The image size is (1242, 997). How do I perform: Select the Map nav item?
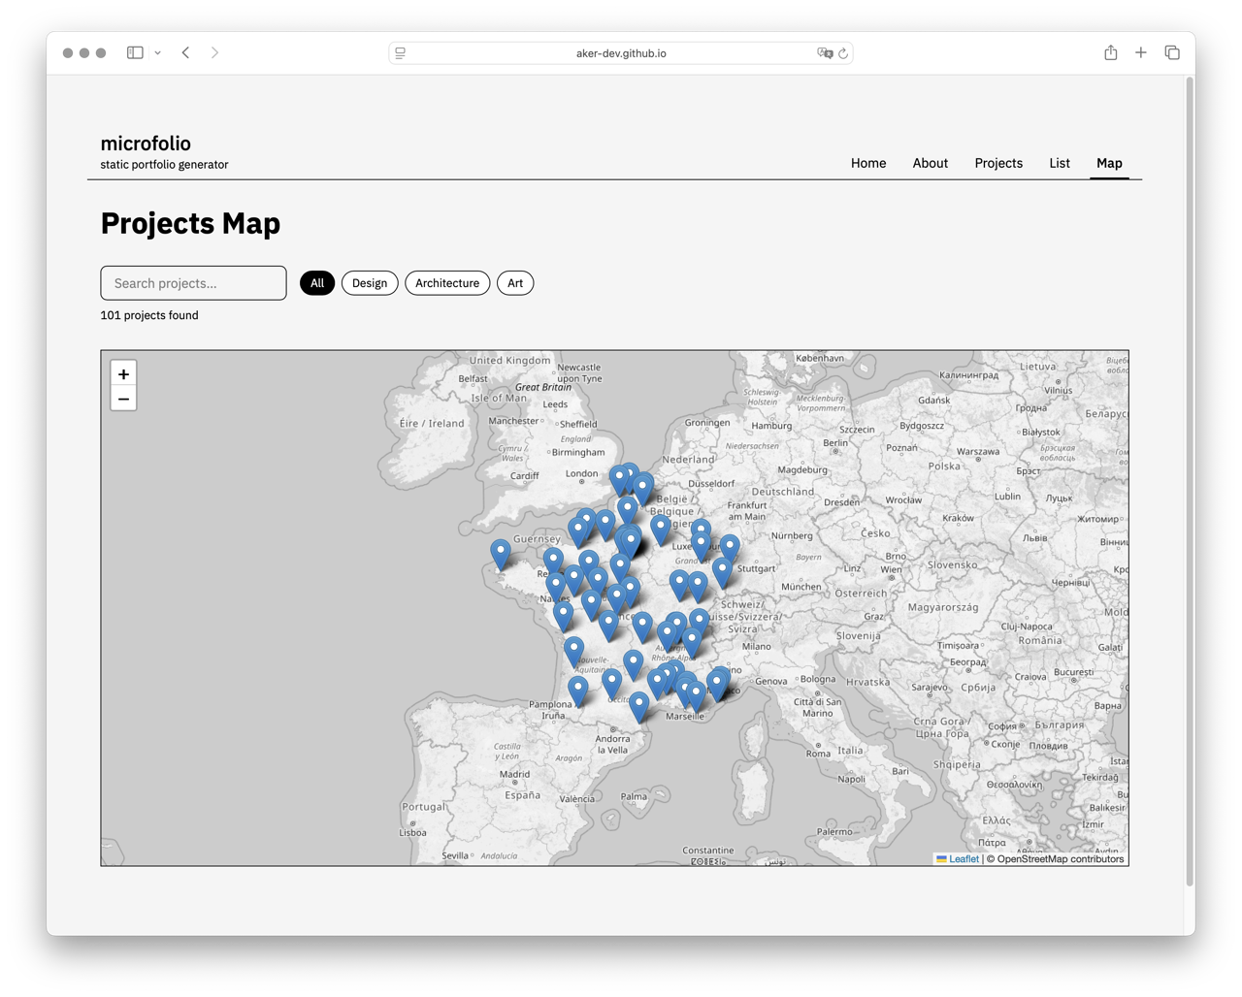click(1109, 163)
